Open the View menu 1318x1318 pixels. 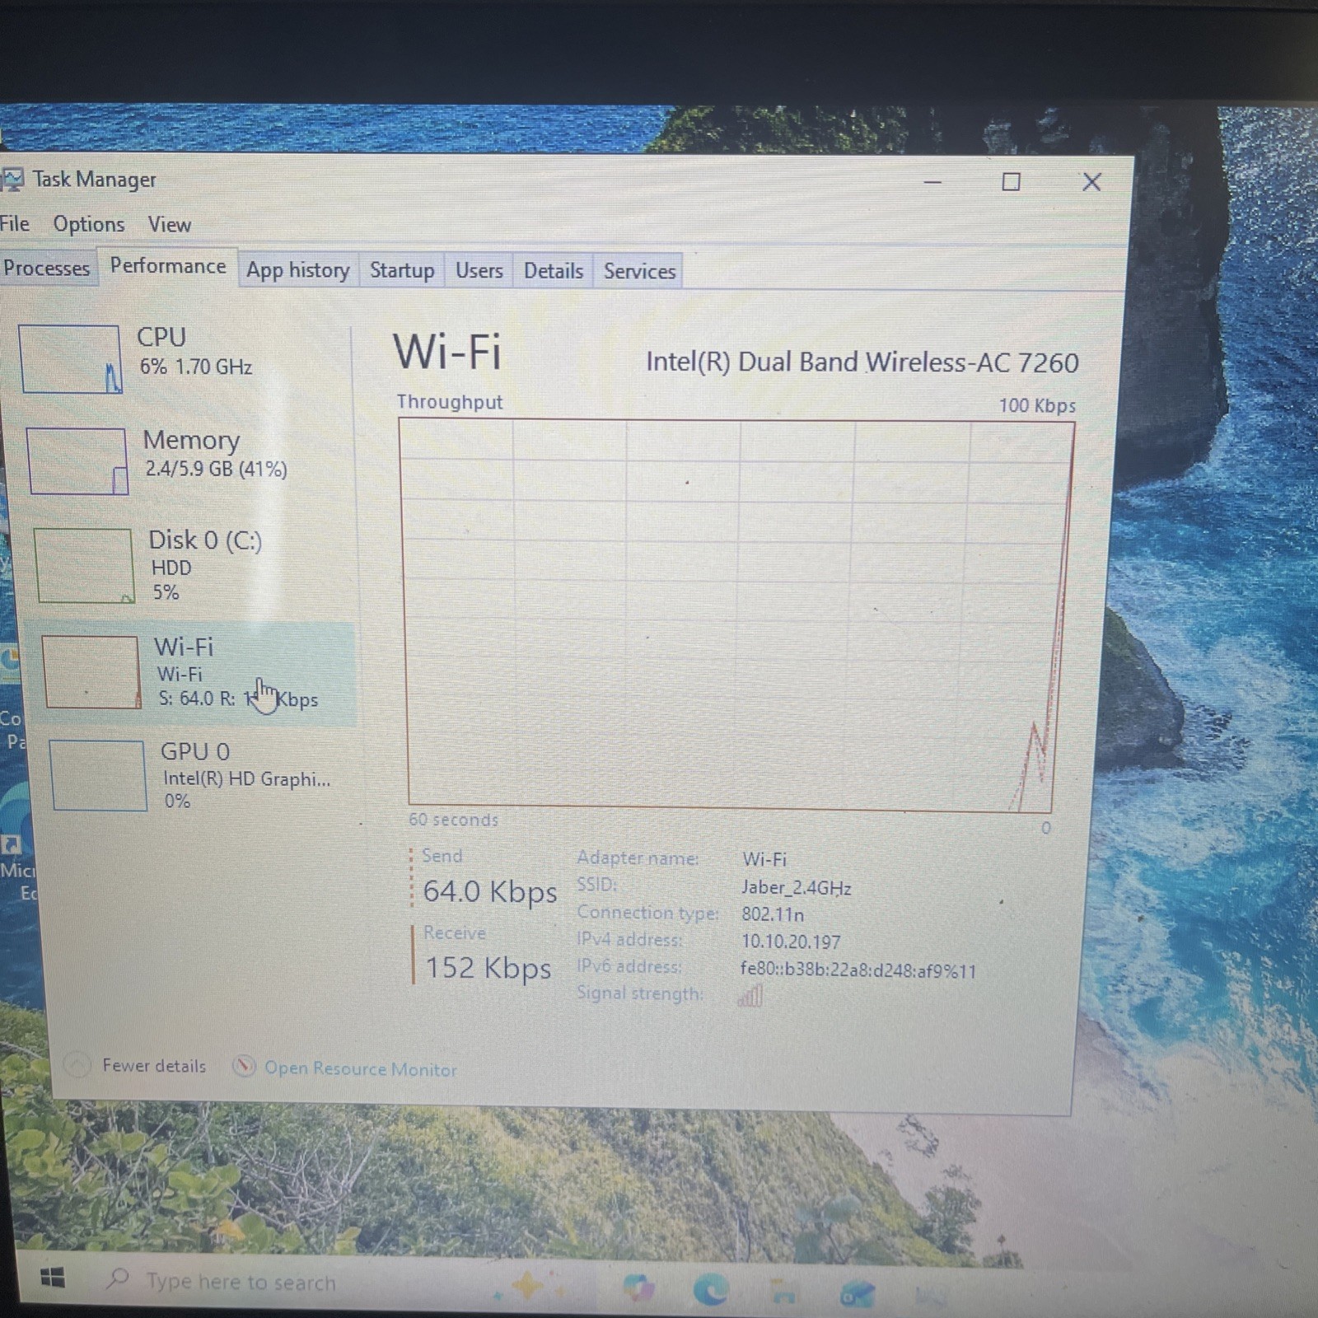coord(170,225)
